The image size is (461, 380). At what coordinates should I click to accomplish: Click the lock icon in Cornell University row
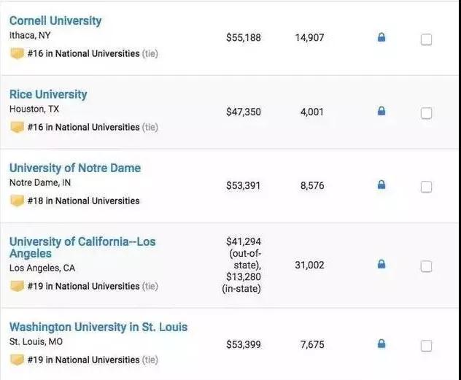pos(381,37)
